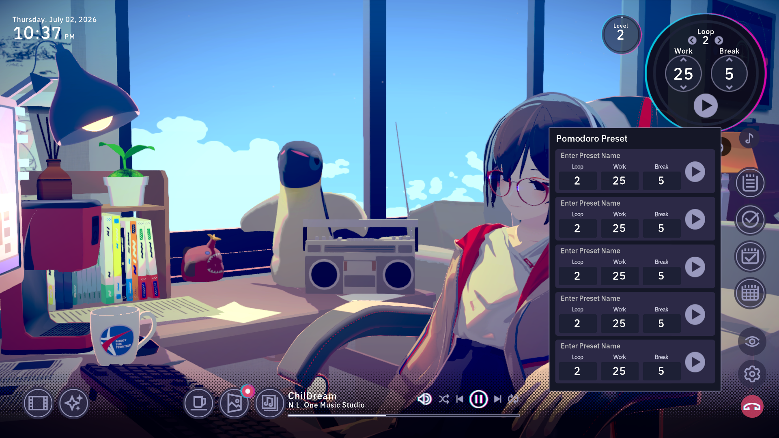
Task: Click the 25 Work minutes dial
Action: pyautogui.click(x=683, y=74)
